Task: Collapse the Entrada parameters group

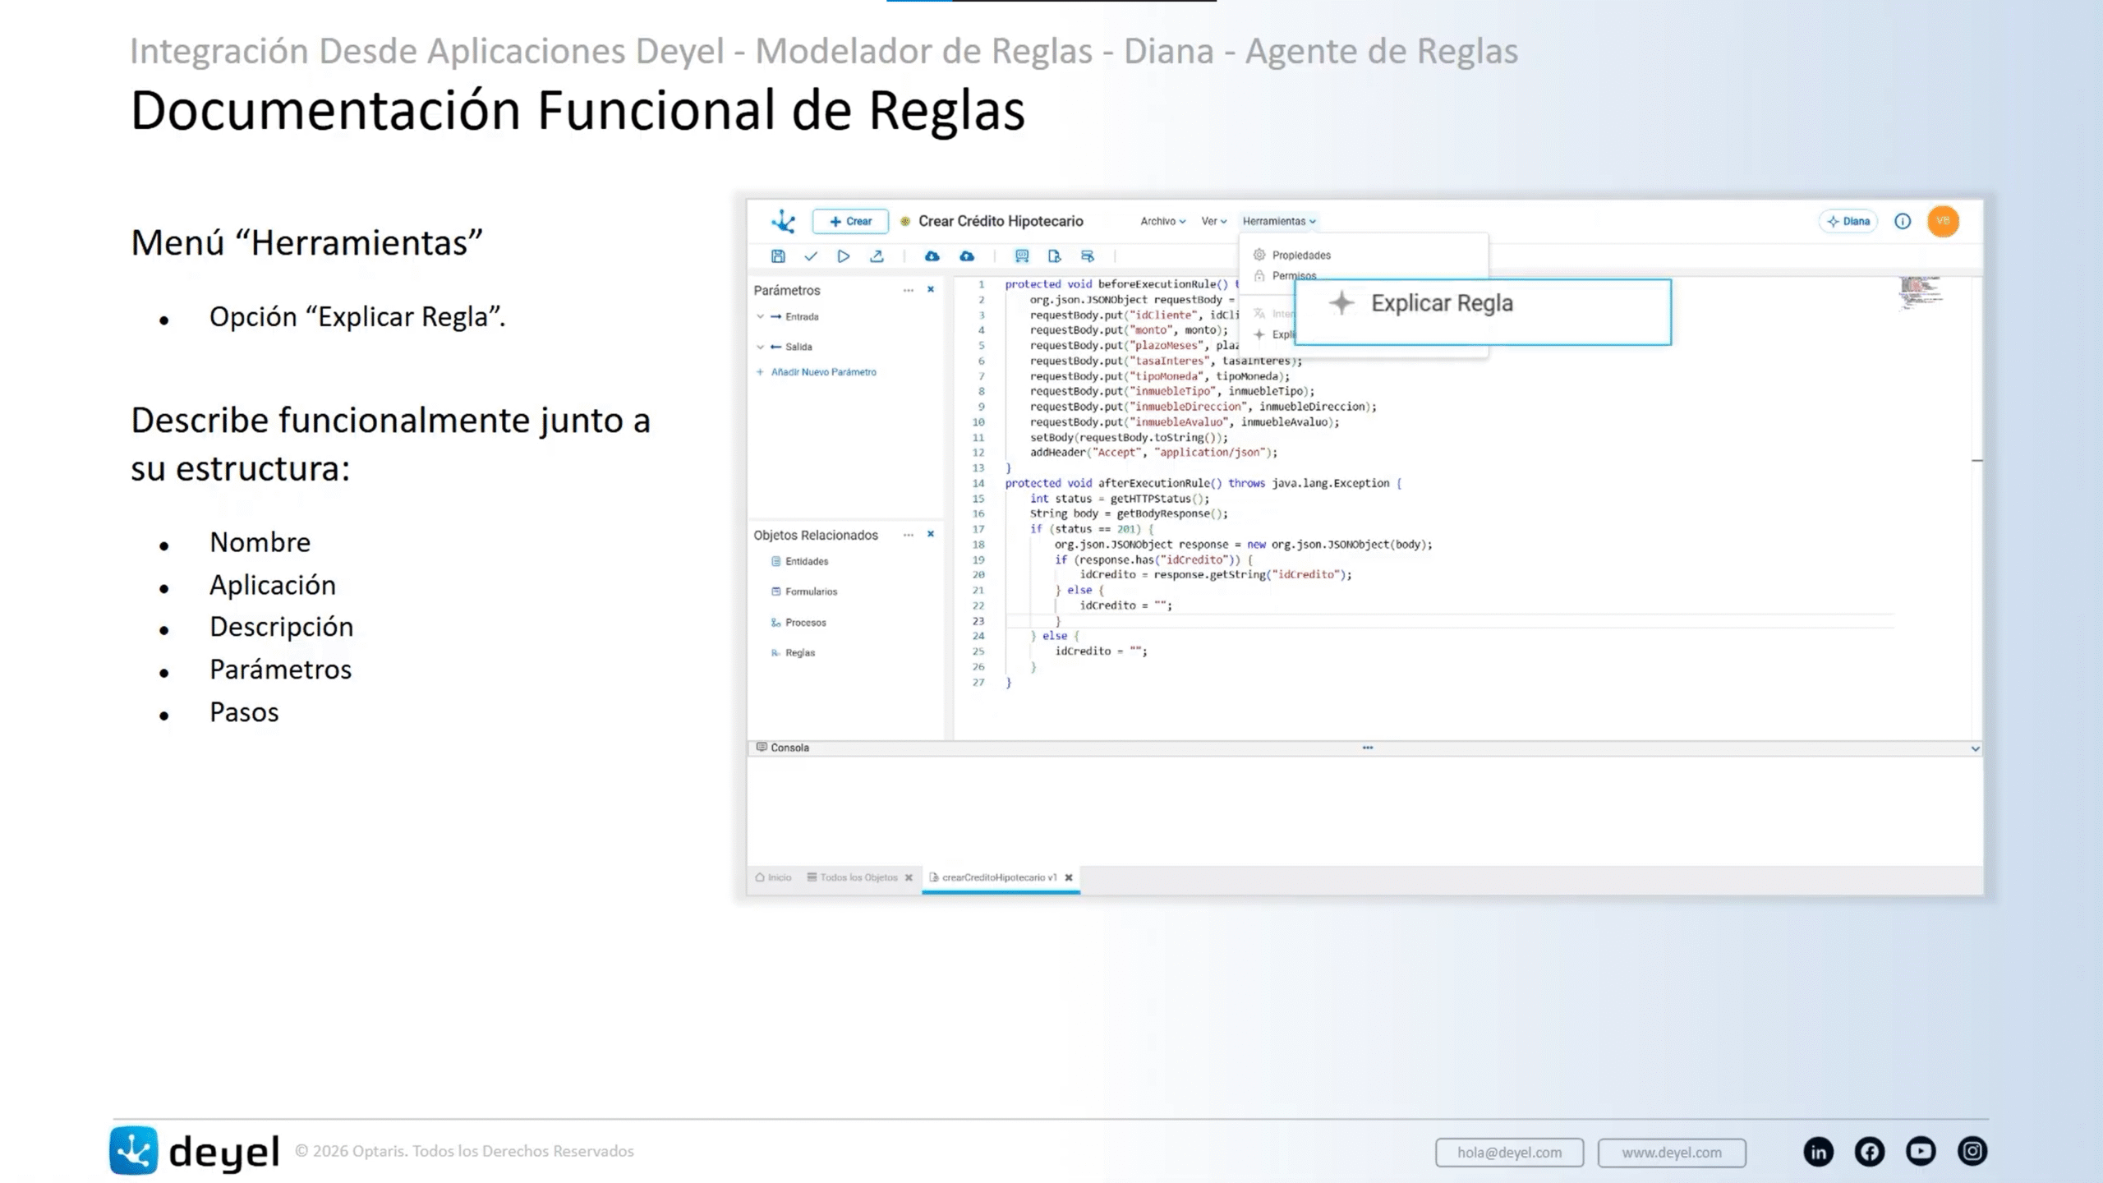Action: (761, 316)
